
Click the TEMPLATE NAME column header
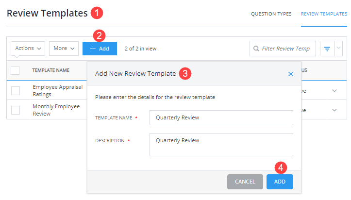coord(51,70)
